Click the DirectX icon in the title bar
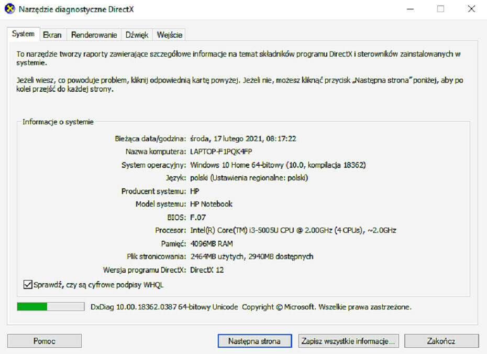Image resolution: width=487 pixels, height=354 pixels. [x=9, y=9]
